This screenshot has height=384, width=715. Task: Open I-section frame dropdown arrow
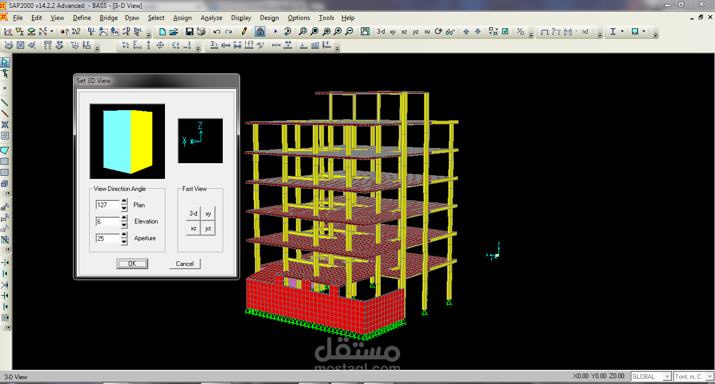click(623, 31)
